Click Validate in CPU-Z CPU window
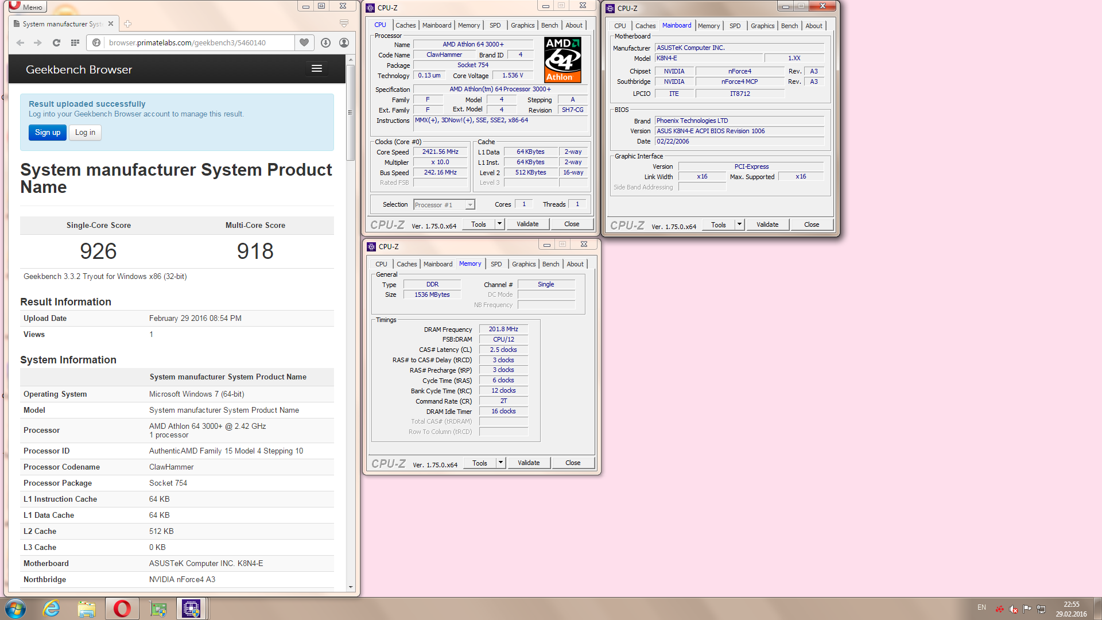Viewport: 1102px width, 620px height. (527, 224)
